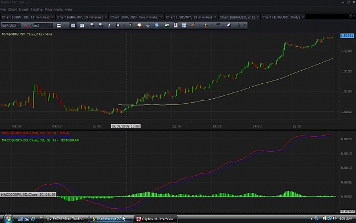Click the zoom in magnifier icon
The width and height of the screenshot is (356, 223).
tap(92, 25)
